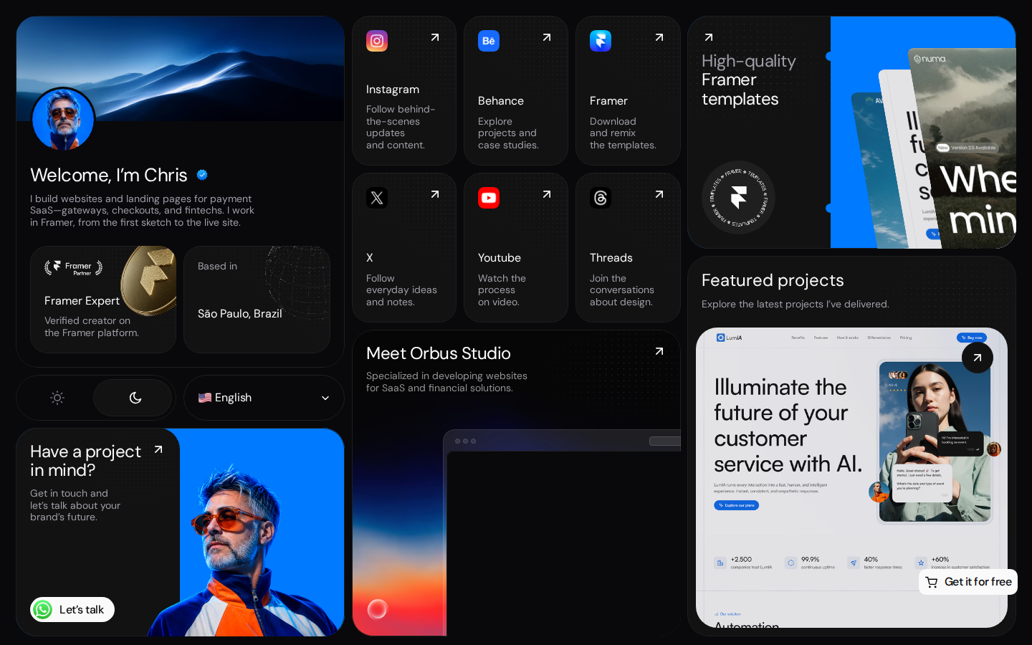Image resolution: width=1032 pixels, height=645 pixels.
Task: Click 'Explore the latest projects I've delivered.' text
Action: 795,305
